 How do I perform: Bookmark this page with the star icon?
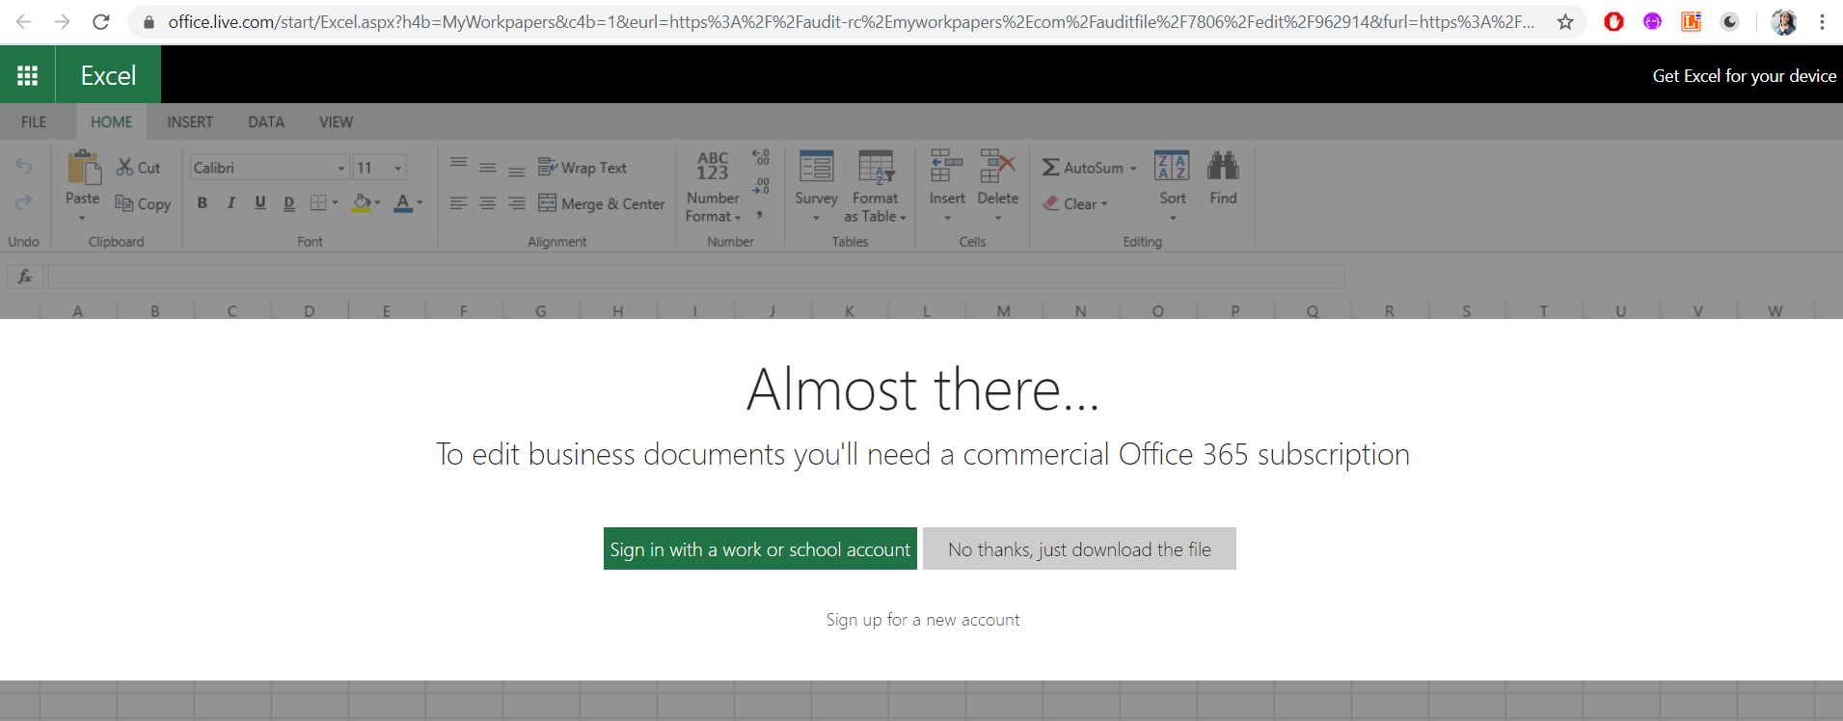point(1565,21)
